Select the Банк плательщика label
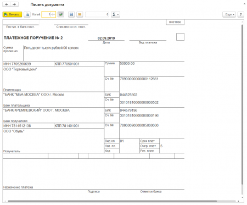Image resolution: width=247 pixels, height=205 pixels. point(16,106)
